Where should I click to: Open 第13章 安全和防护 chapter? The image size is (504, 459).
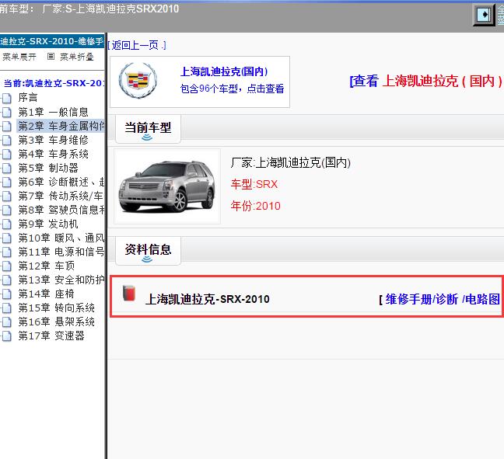click(61, 280)
